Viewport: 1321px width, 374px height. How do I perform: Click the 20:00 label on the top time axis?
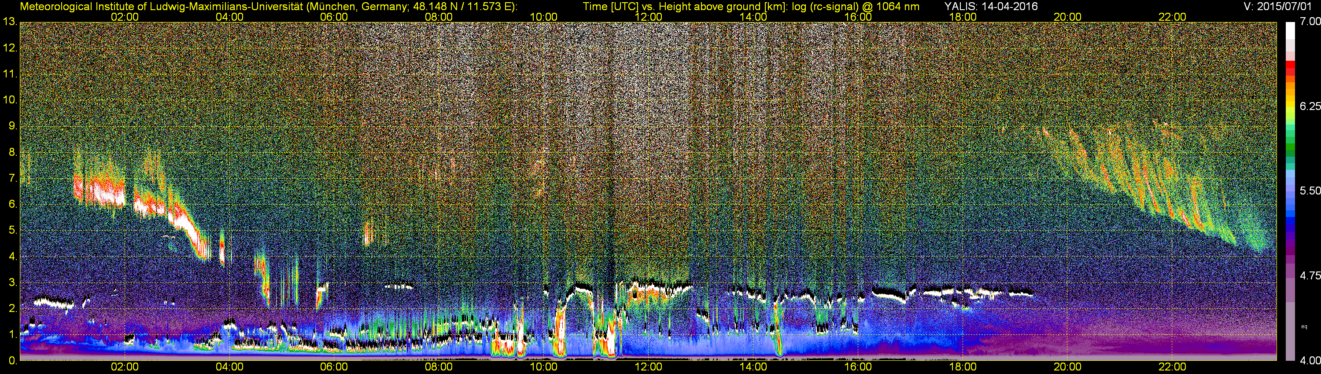point(1068,17)
